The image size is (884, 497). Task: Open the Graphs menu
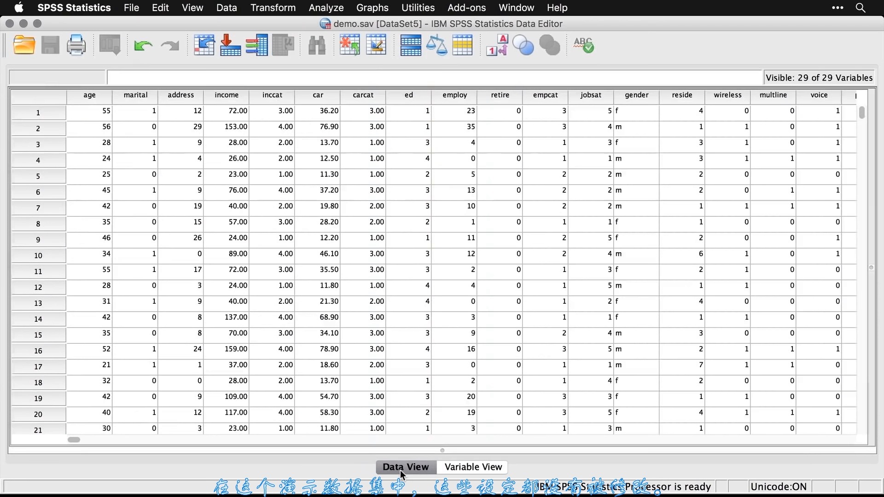coord(372,8)
